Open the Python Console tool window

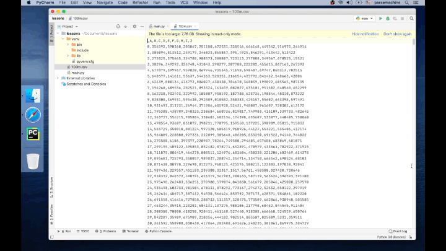[x=158, y=231]
